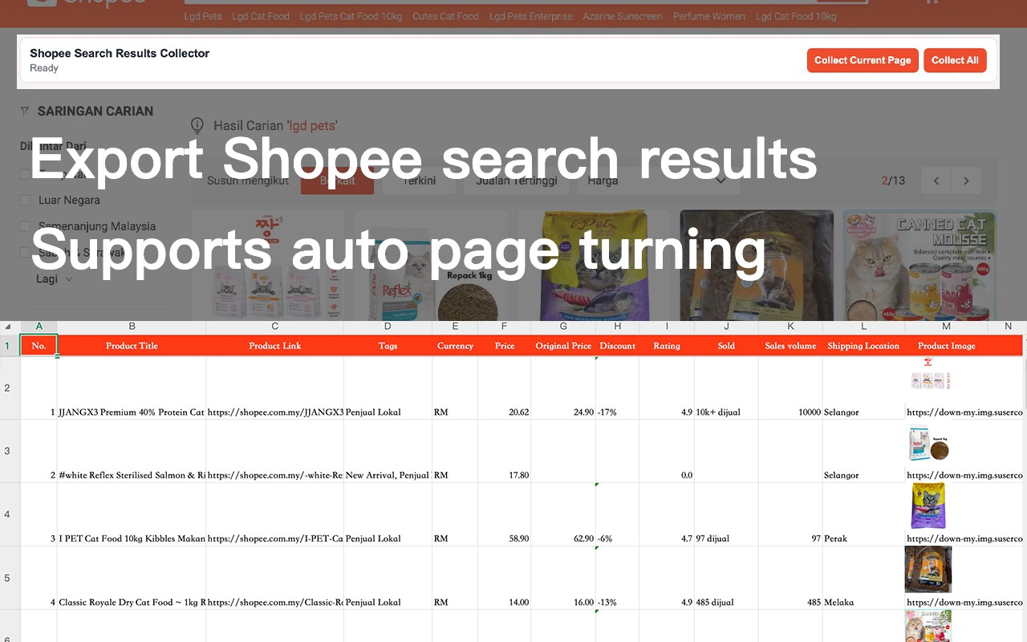Click the light bulb icon beside Hasil Carian

pyautogui.click(x=197, y=125)
